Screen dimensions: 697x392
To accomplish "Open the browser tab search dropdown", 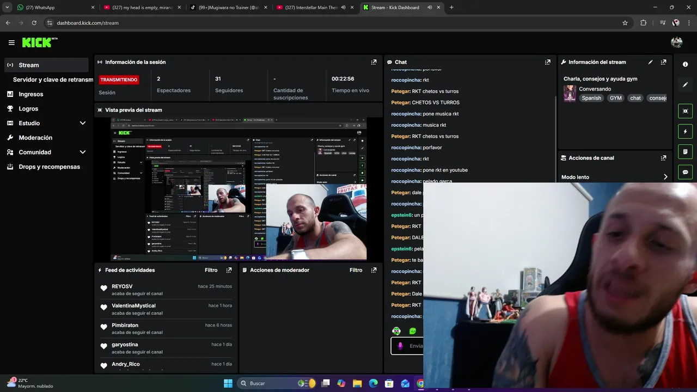I will pos(7,8).
